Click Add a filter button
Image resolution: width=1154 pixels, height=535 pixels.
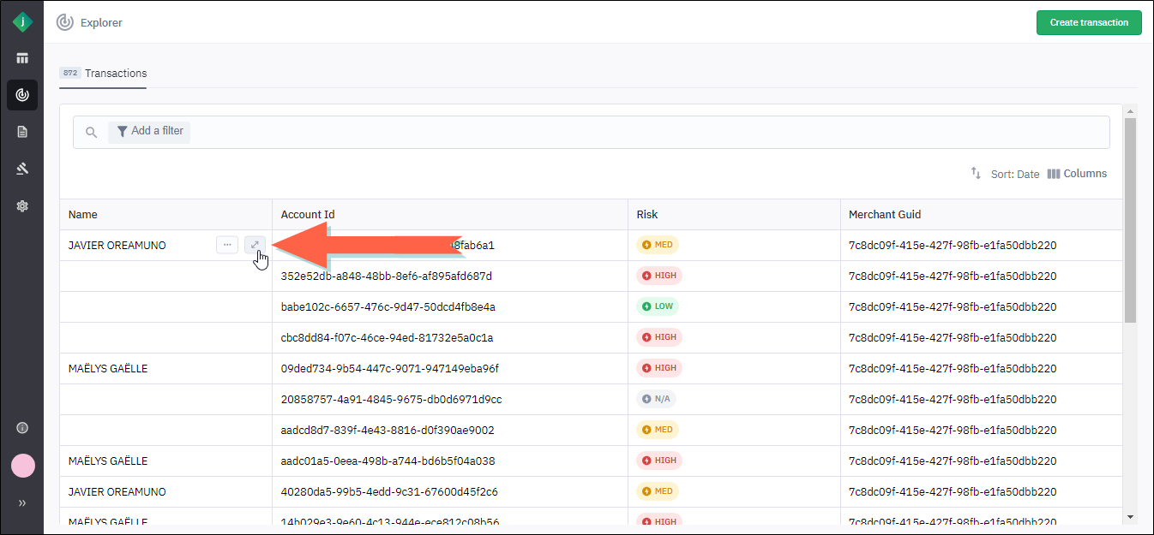click(x=149, y=131)
